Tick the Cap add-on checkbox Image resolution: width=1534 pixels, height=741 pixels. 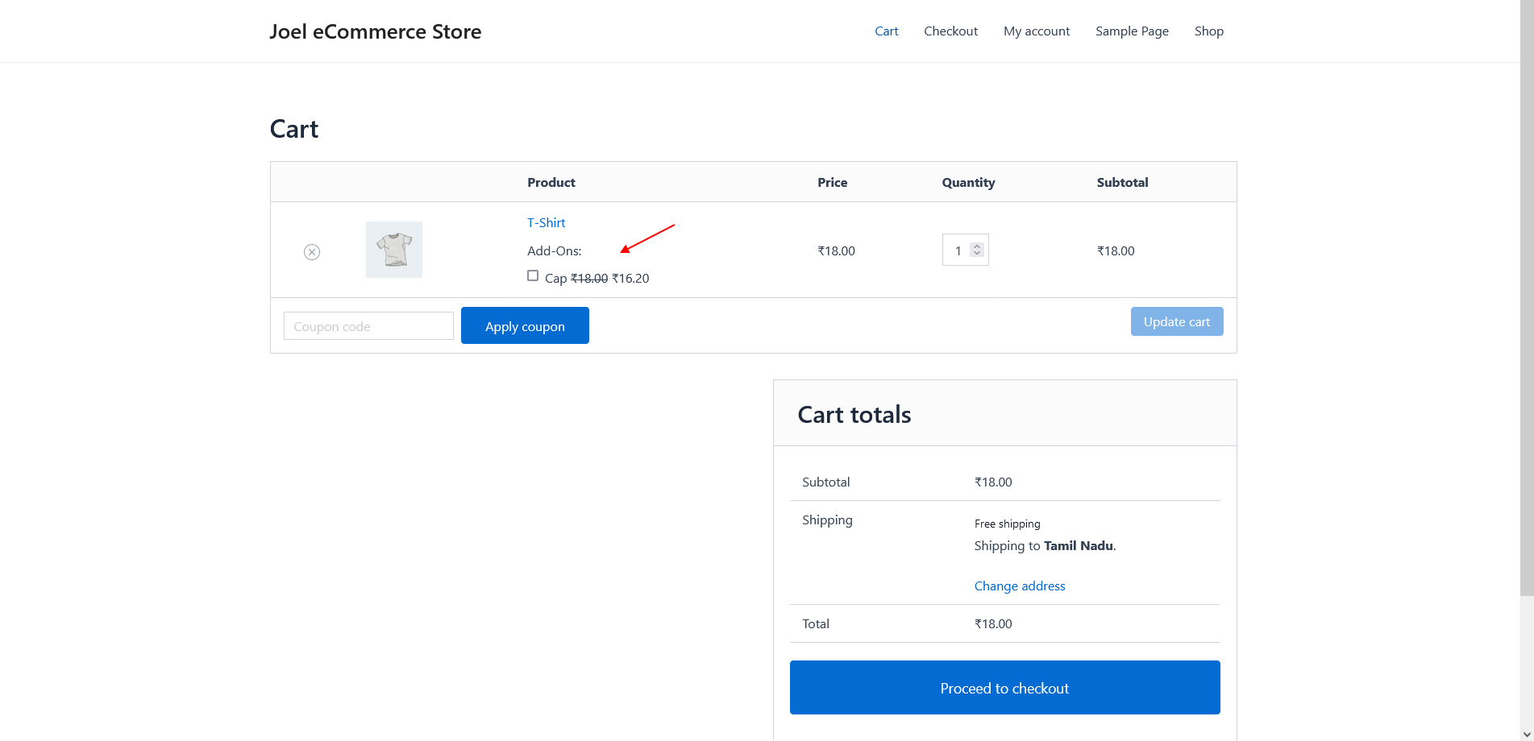(x=533, y=275)
